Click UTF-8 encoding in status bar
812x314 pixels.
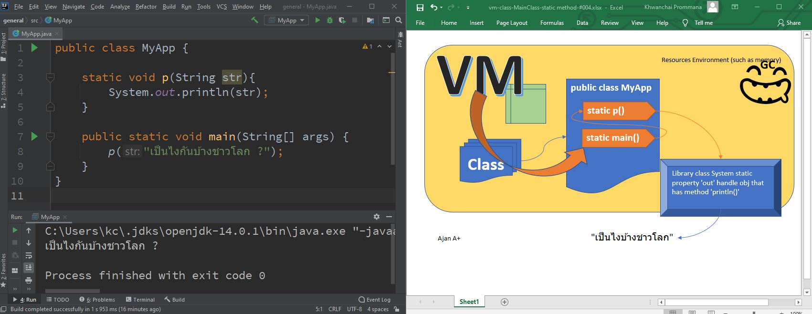click(355, 309)
